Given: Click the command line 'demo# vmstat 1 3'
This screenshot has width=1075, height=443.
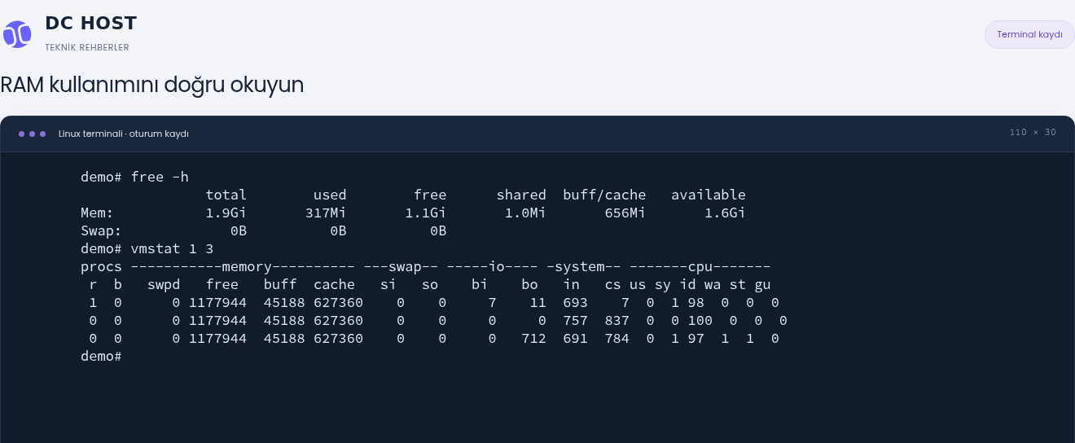Looking at the screenshot, I should pos(147,248).
